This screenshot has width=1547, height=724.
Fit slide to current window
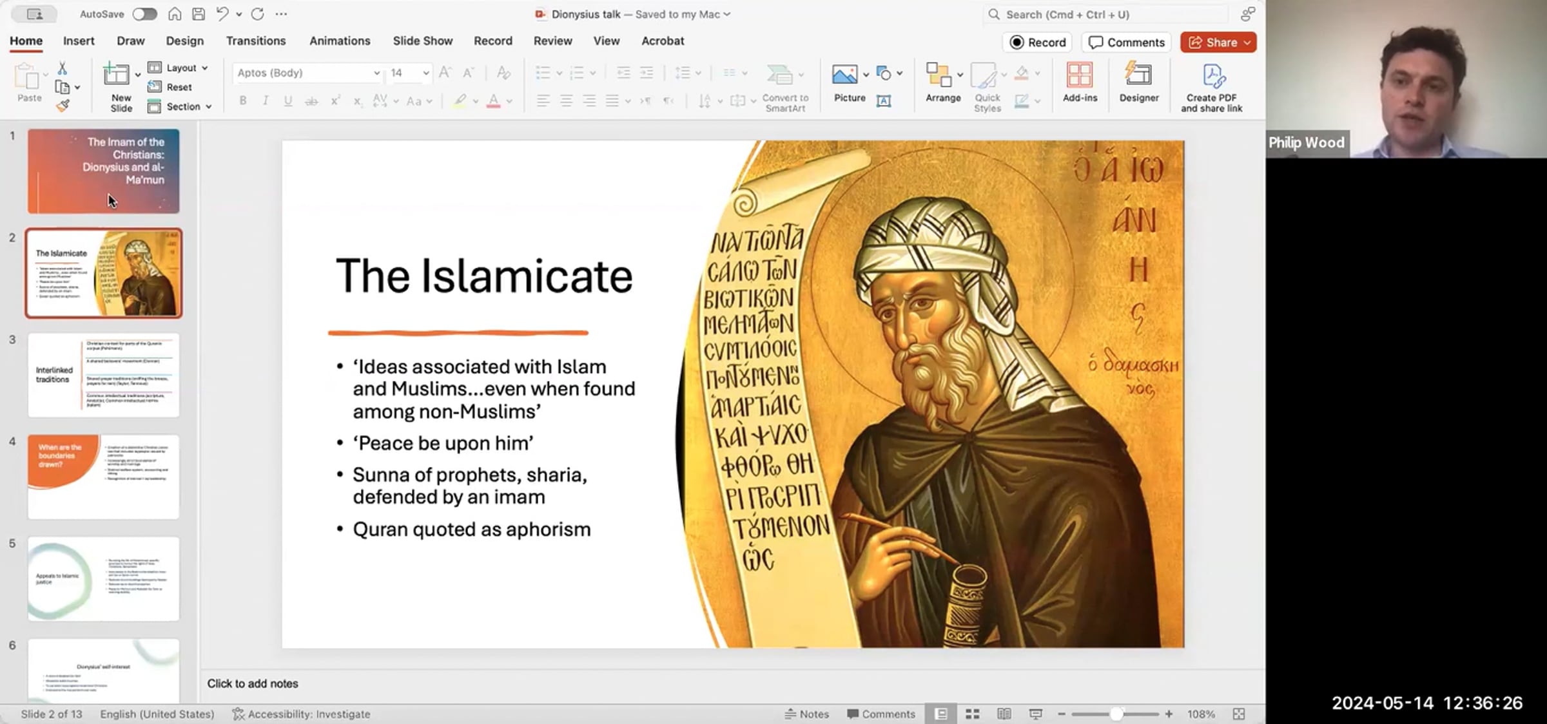[x=1239, y=714]
